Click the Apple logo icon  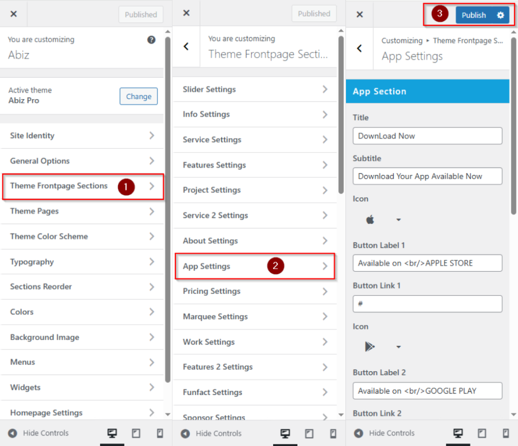(x=370, y=219)
